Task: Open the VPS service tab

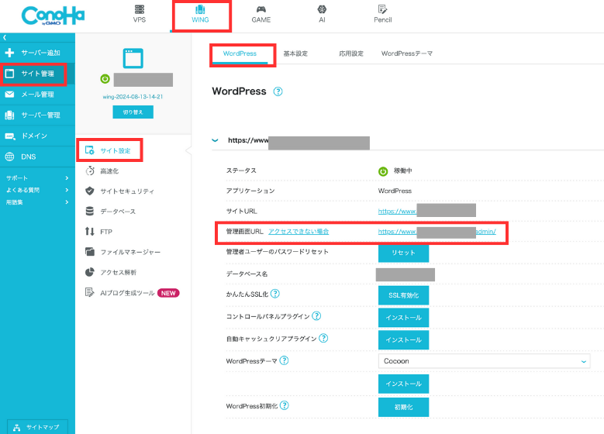Action: tap(140, 14)
